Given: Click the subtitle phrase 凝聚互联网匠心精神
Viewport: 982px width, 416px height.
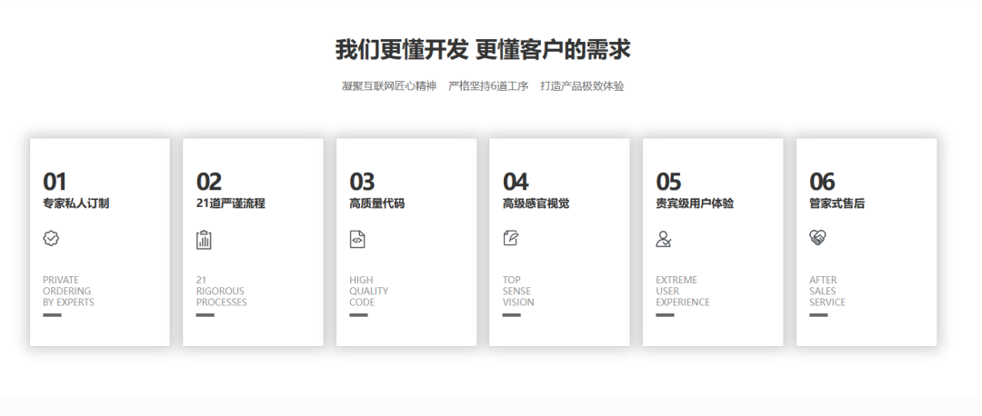Looking at the screenshot, I should tap(389, 86).
